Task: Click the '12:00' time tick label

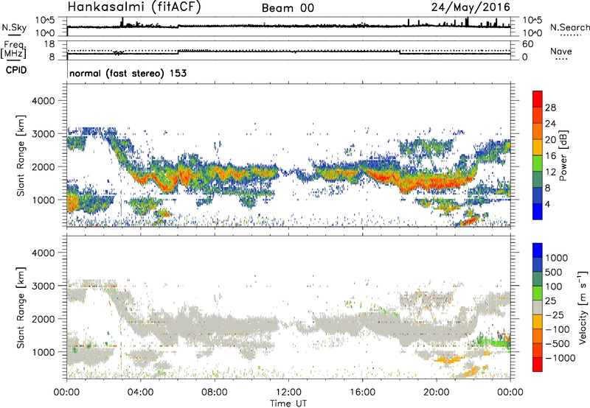Action: [288, 393]
